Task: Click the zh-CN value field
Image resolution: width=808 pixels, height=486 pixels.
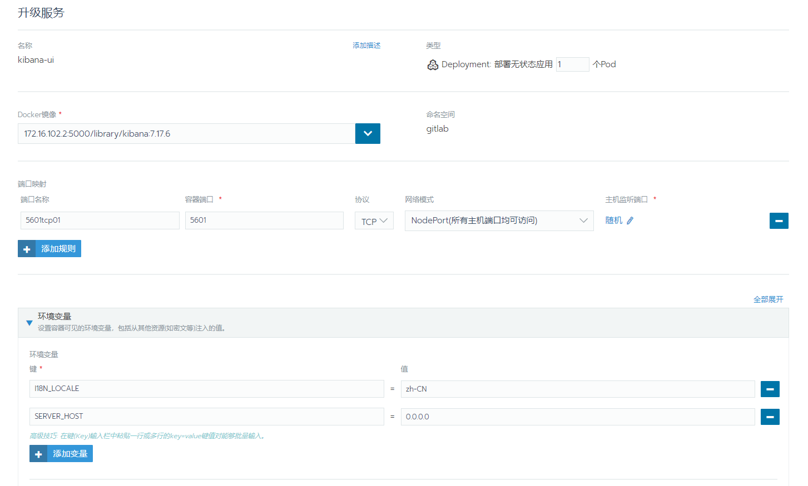Action: pyautogui.click(x=577, y=389)
